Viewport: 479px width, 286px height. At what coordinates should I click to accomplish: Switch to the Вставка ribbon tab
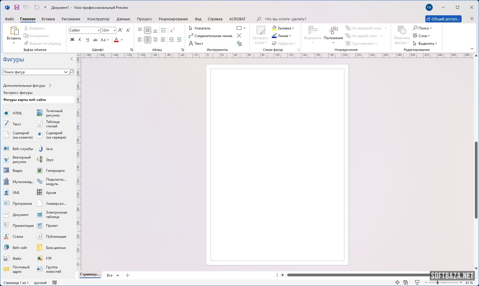[48, 19]
